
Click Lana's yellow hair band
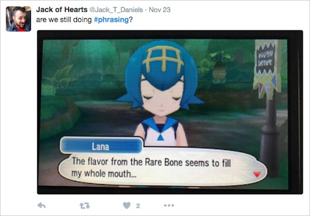163,59
